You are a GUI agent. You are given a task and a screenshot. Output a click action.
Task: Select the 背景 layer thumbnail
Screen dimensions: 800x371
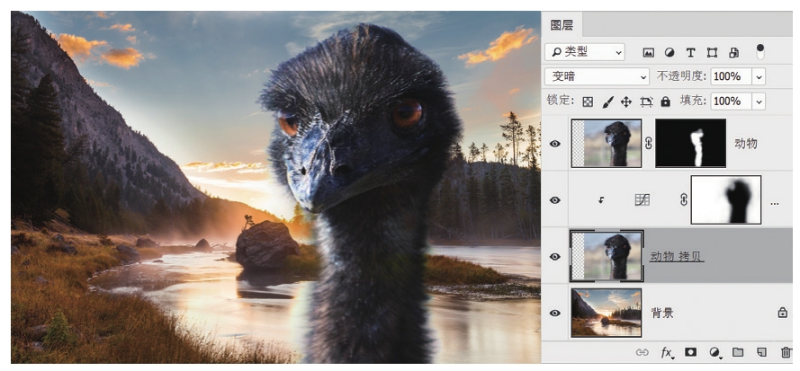pyautogui.click(x=607, y=313)
